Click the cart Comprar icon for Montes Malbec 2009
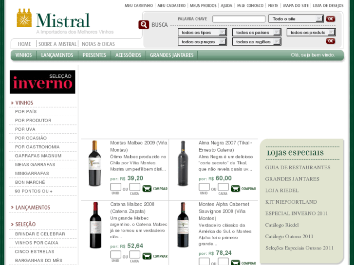The height and width of the screenshot is (265, 354). 147,189
